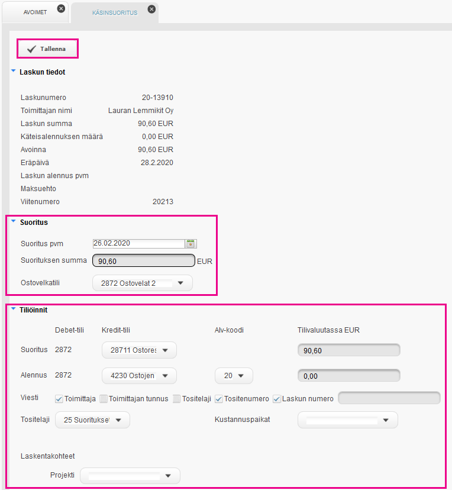This screenshot has width=452, height=490.
Task: Open the Projekti dropdown
Action: pyautogui.click(x=130, y=475)
